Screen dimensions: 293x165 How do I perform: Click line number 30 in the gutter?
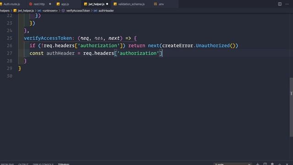(x=10, y=76)
